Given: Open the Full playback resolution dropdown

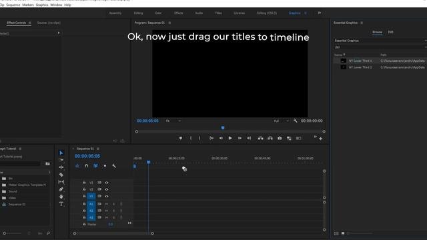Looking at the screenshot, I should 282,121.
